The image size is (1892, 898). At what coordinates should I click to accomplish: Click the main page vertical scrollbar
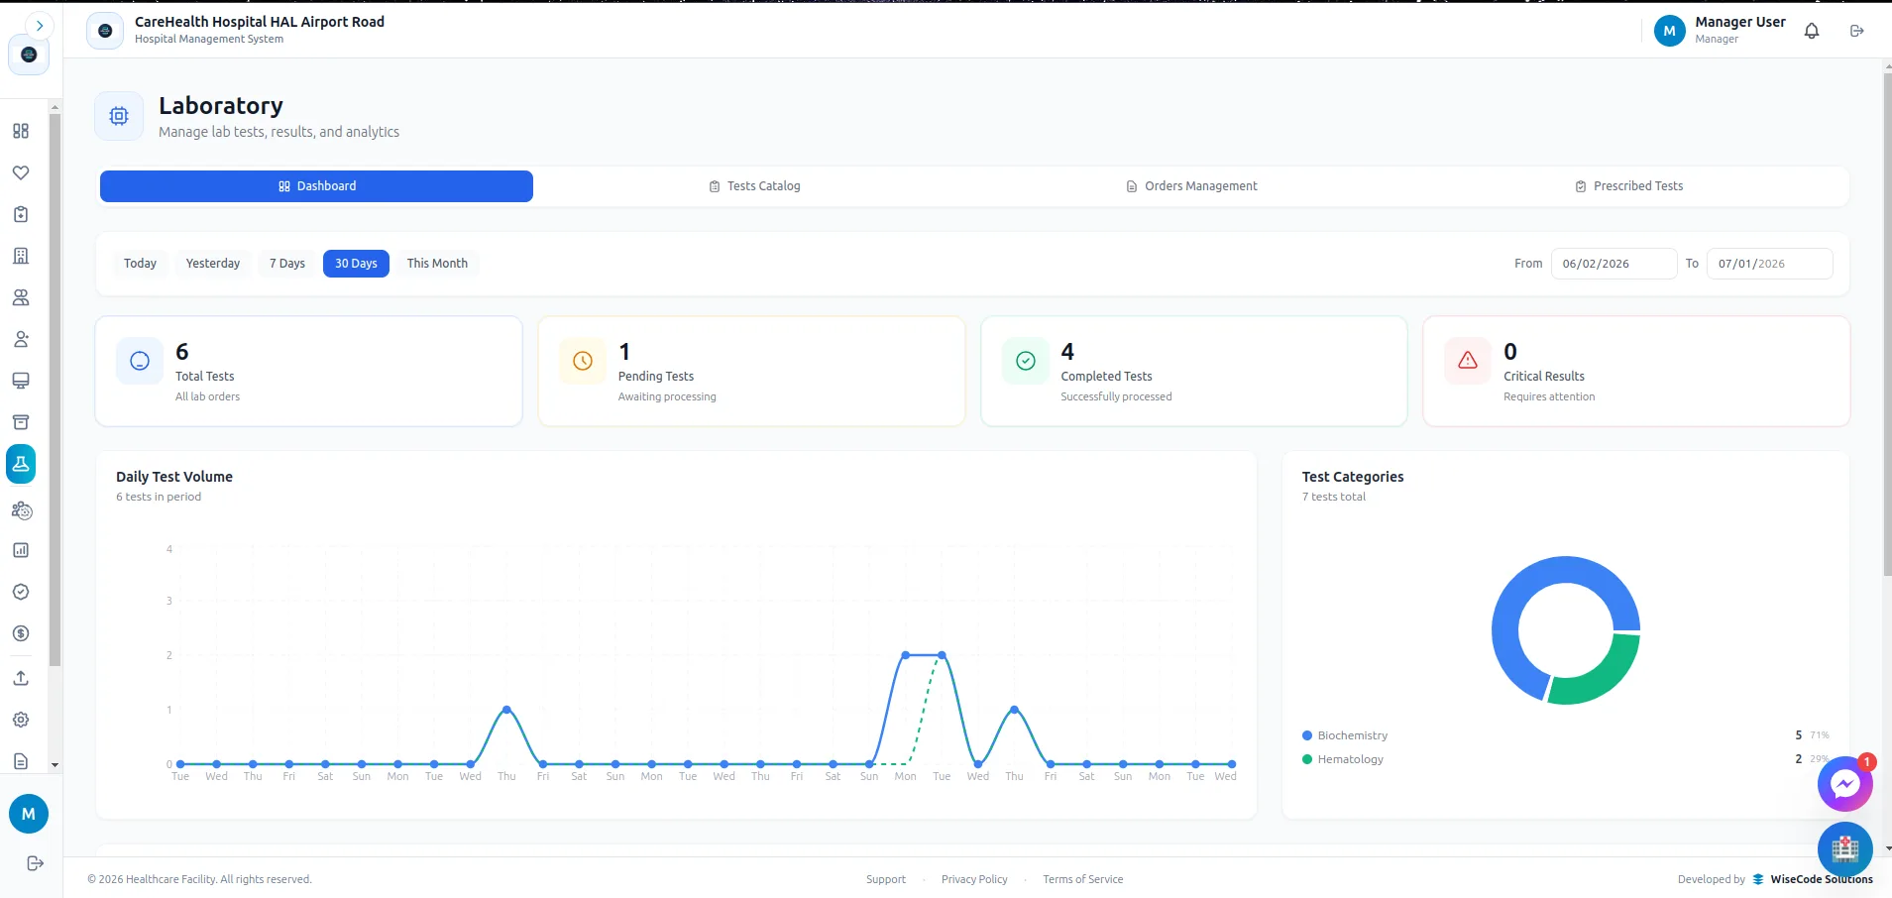coord(1887,322)
